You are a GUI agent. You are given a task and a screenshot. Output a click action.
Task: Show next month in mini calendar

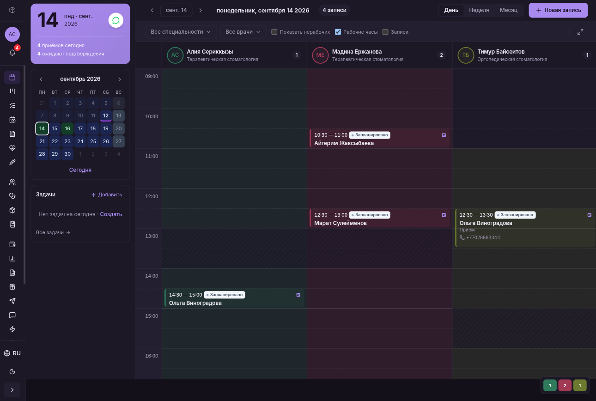tap(120, 79)
